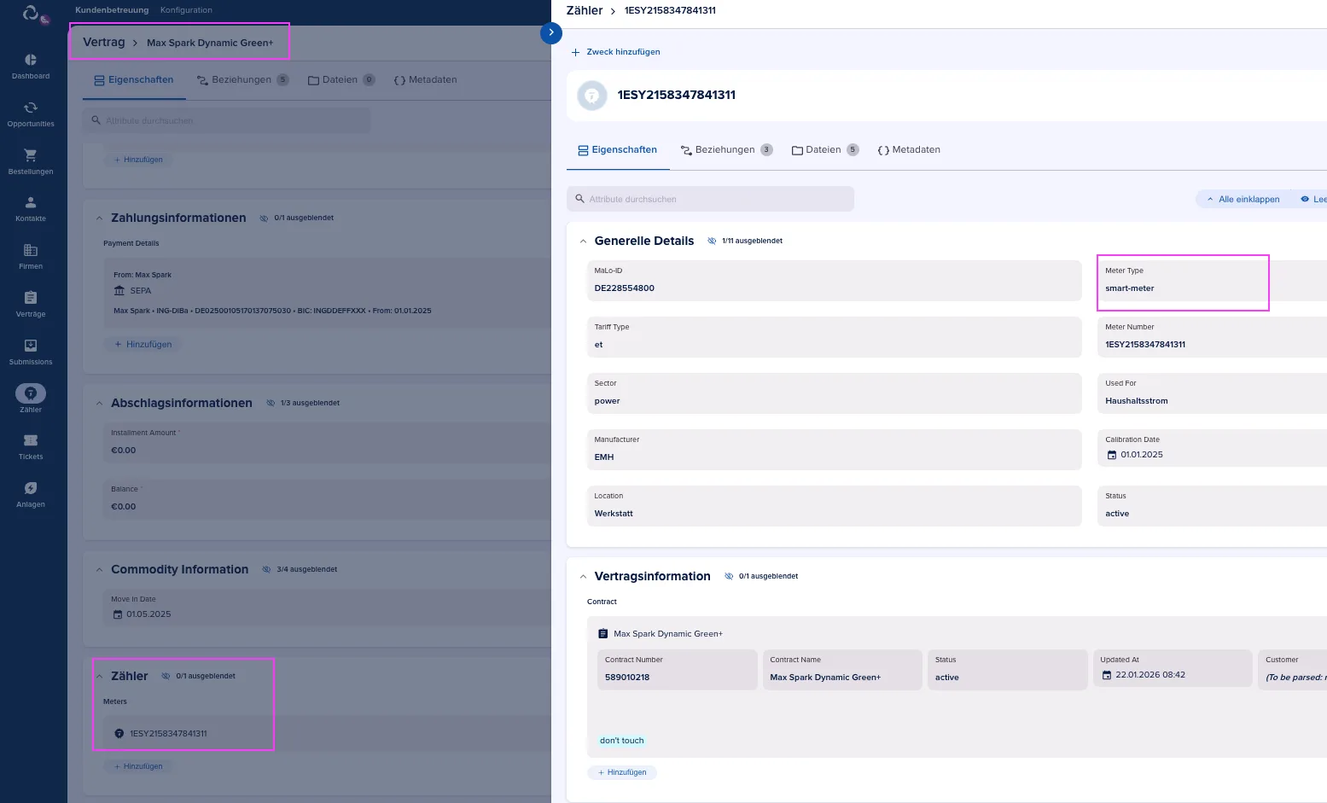Click Hinzufügen under Payment Details
Screen dimensions: 1327x803
point(143,344)
